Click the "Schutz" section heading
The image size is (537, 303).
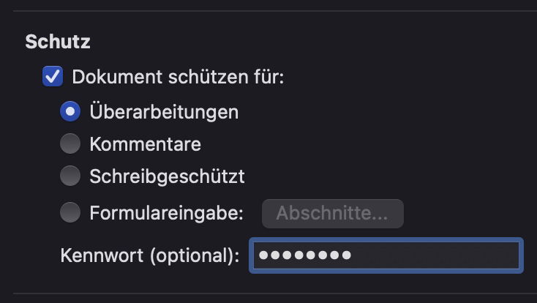58,42
